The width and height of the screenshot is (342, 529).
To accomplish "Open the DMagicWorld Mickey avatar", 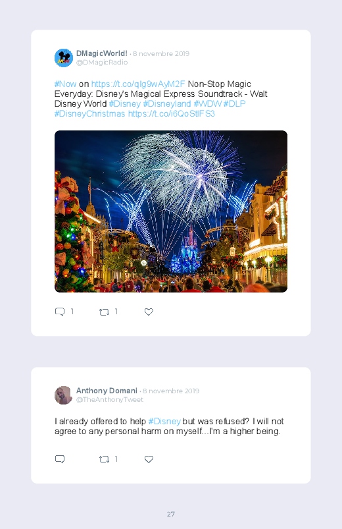I will 64,58.
